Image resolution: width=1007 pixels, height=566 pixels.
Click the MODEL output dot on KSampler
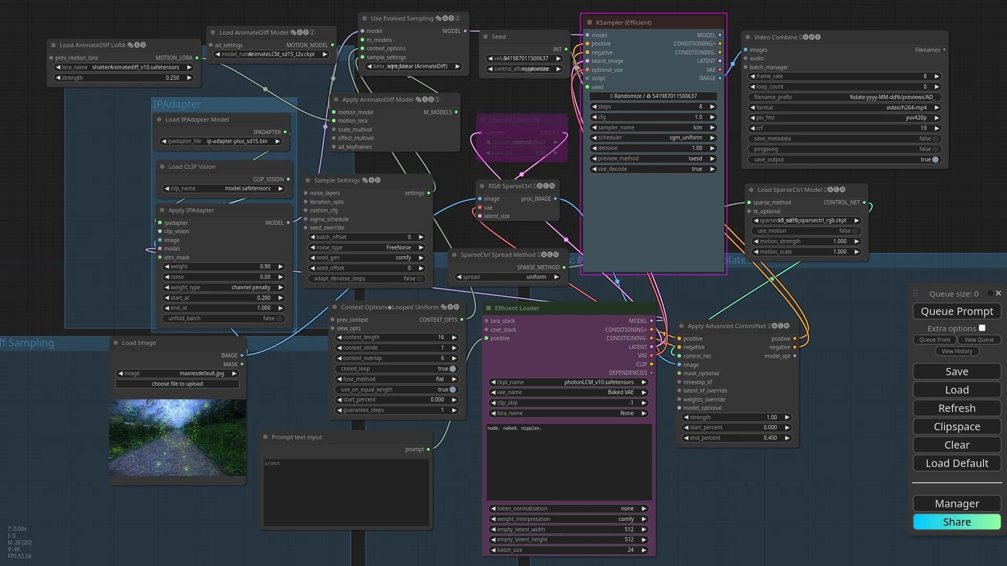[x=720, y=35]
